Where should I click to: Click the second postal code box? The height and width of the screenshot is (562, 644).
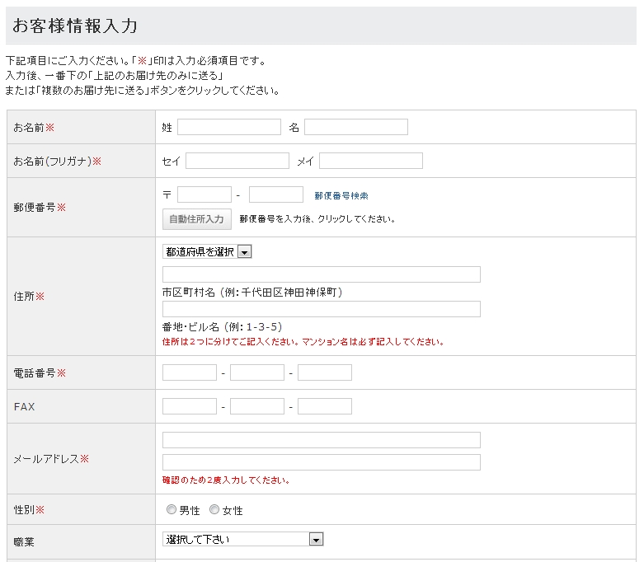point(275,194)
